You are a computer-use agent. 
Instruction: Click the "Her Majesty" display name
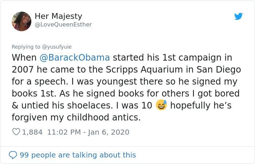tap(58, 16)
